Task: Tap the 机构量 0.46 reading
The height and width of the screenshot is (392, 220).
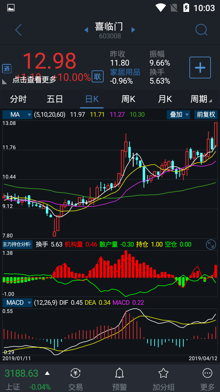Action: click(x=81, y=244)
